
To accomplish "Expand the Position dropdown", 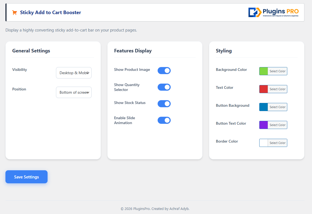I will tap(74, 92).
